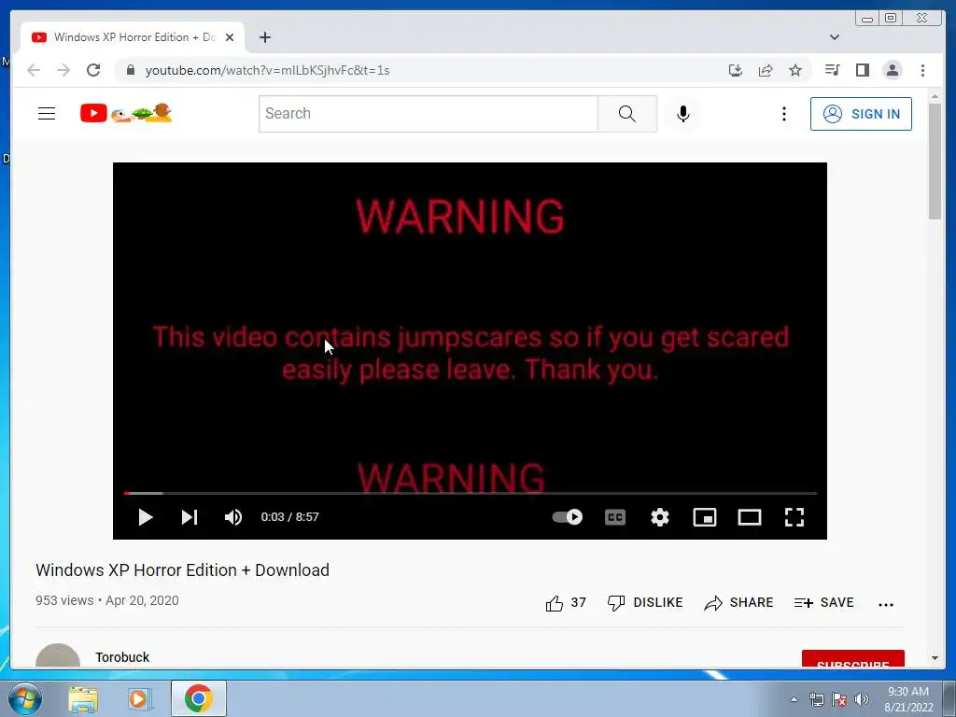Click the network tray icon
The width and height of the screenshot is (956, 717).
click(816, 699)
